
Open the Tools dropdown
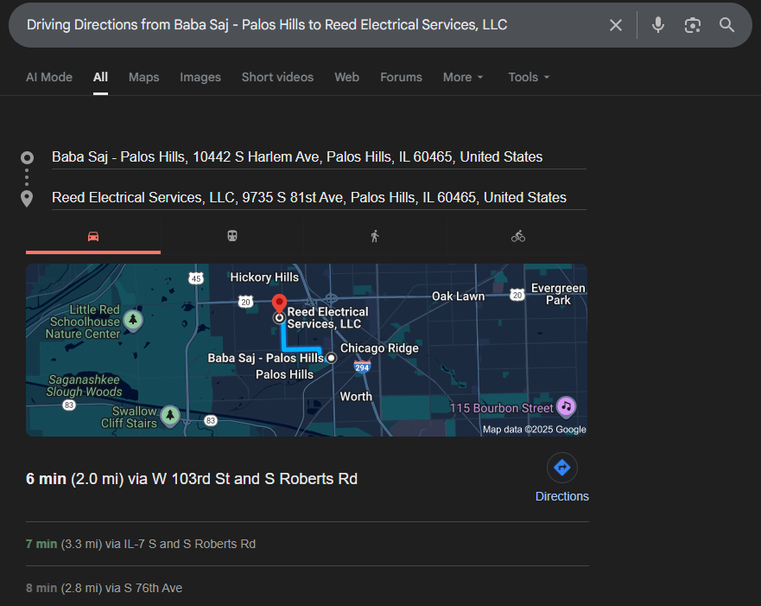point(529,77)
